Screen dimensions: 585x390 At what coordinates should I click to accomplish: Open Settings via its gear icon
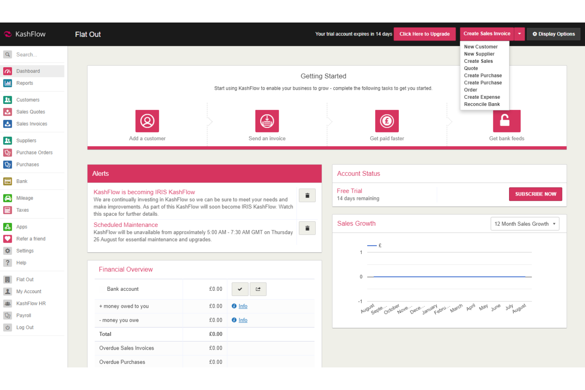point(8,251)
